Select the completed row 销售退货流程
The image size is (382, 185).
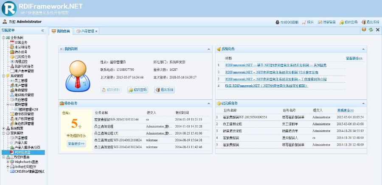pyautogui.click(x=290, y=131)
